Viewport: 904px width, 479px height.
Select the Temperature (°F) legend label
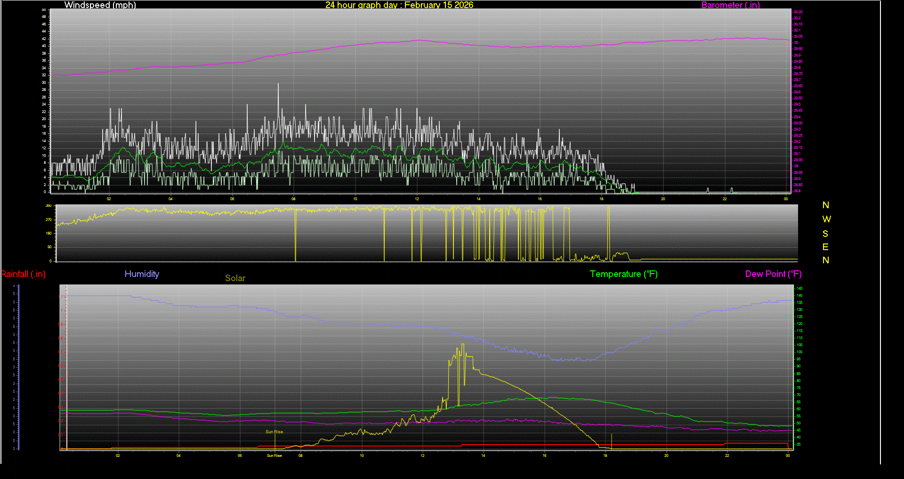(623, 274)
